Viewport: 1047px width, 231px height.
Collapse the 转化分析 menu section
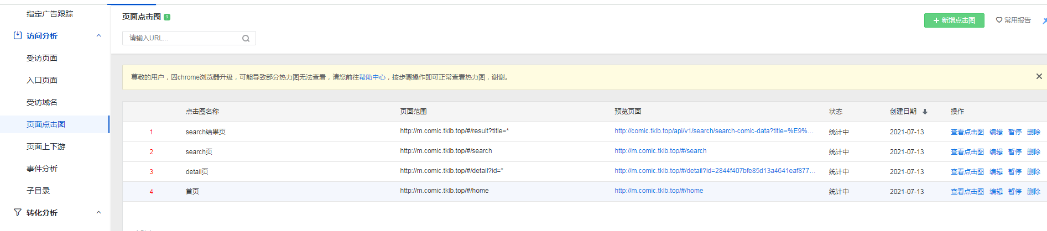[98, 213]
